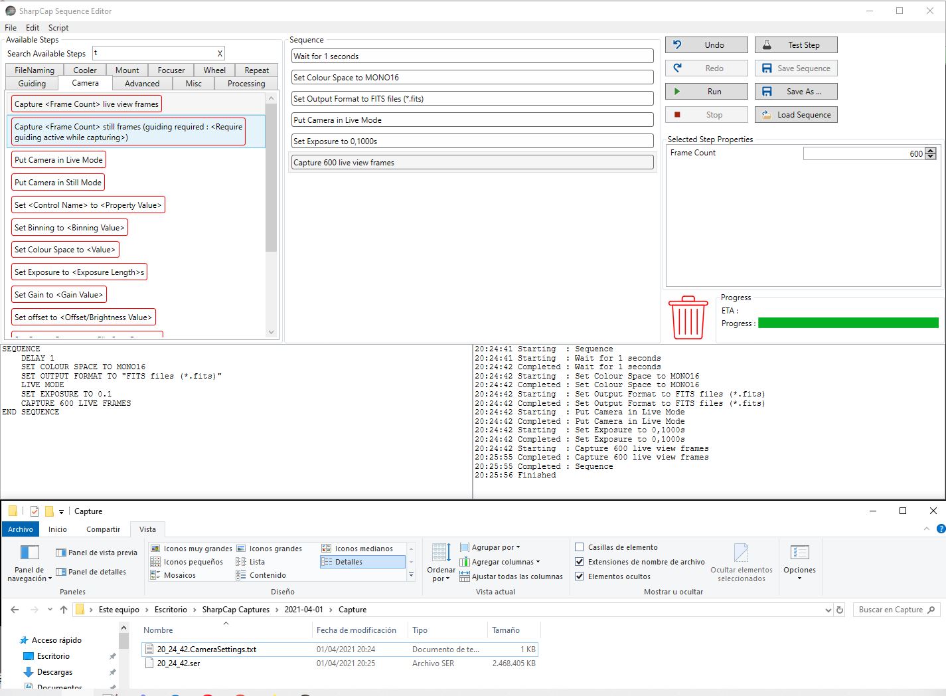Increase Frame Count with up arrow

(931, 151)
